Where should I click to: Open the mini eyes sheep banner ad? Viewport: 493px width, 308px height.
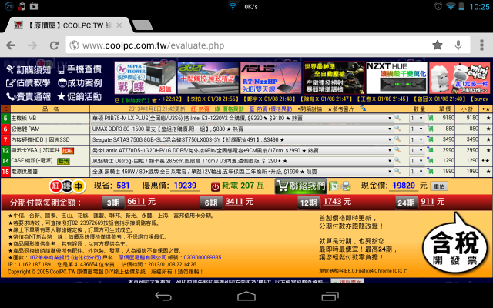pos(460,77)
